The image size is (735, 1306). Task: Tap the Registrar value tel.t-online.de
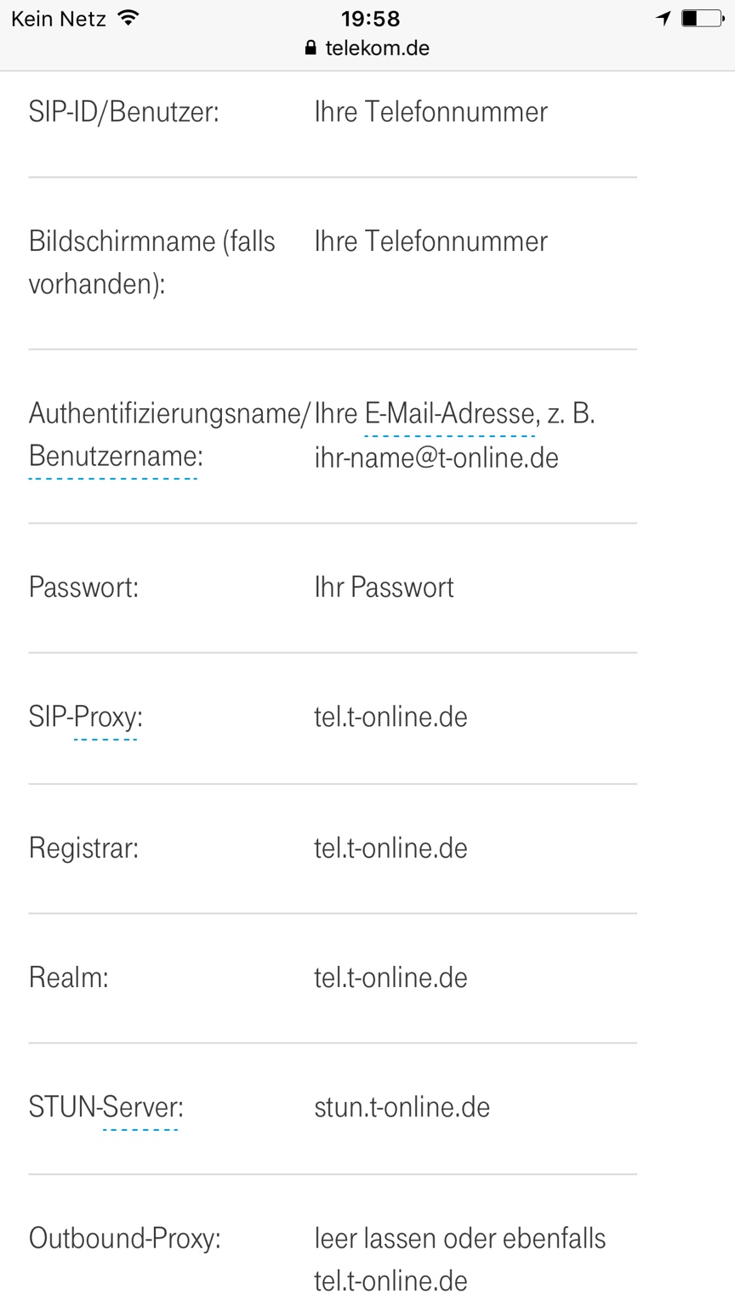(390, 848)
